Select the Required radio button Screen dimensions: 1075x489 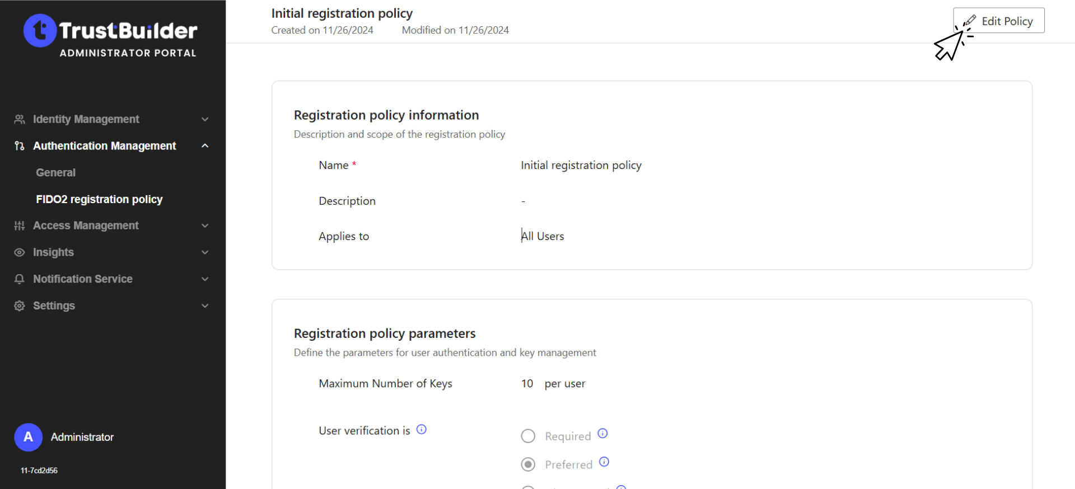[528, 436]
